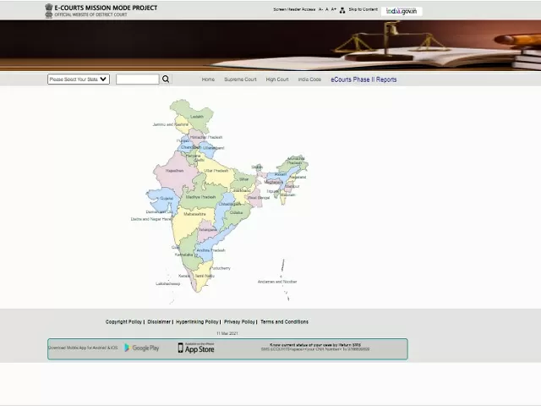Open Hyperlinking Policy link
This screenshot has width=541, height=406.
(197, 321)
